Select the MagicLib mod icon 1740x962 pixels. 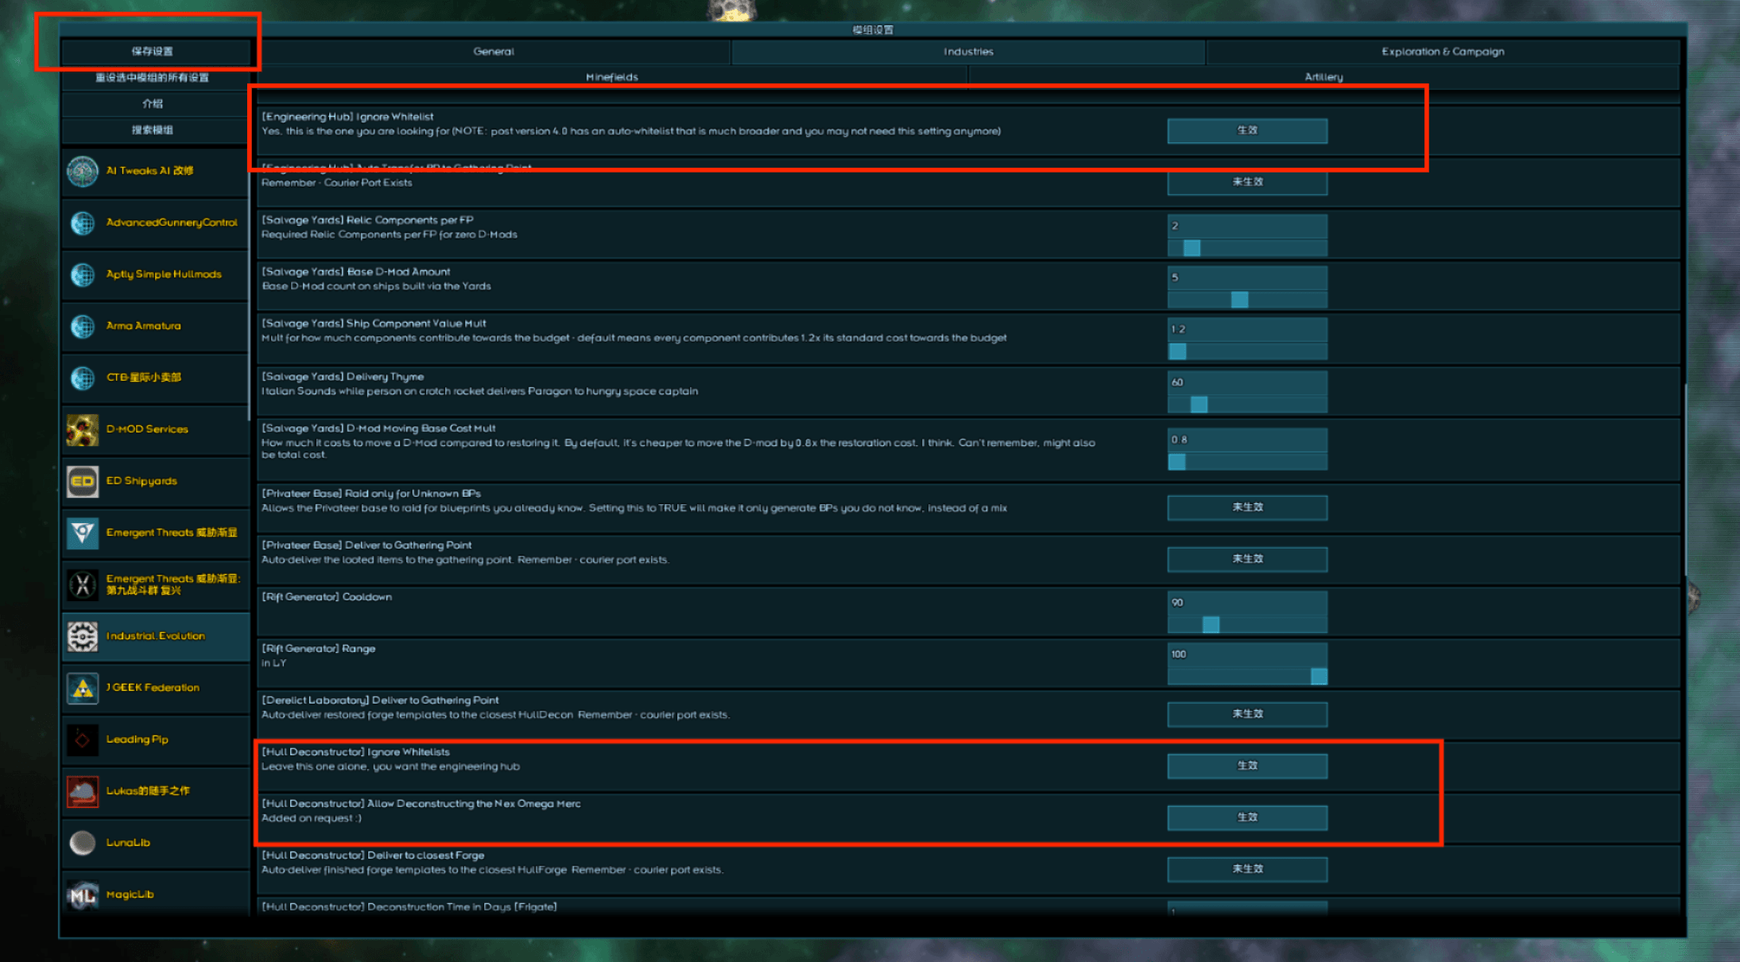coord(82,894)
